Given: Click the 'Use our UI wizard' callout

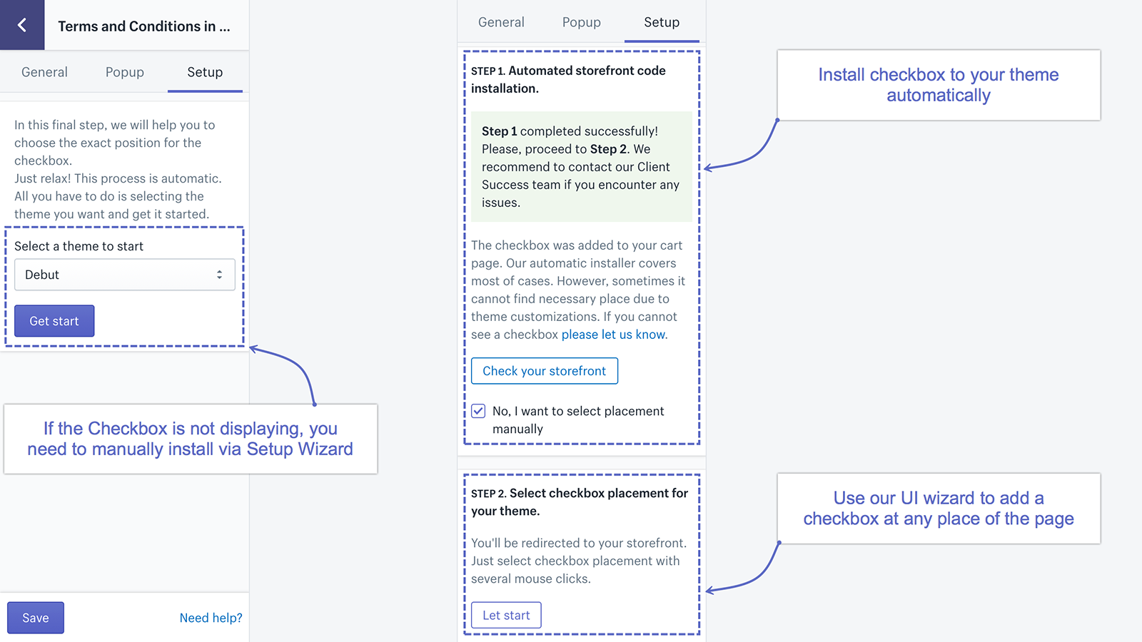Looking at the screenshot, I should pos(938,509).
